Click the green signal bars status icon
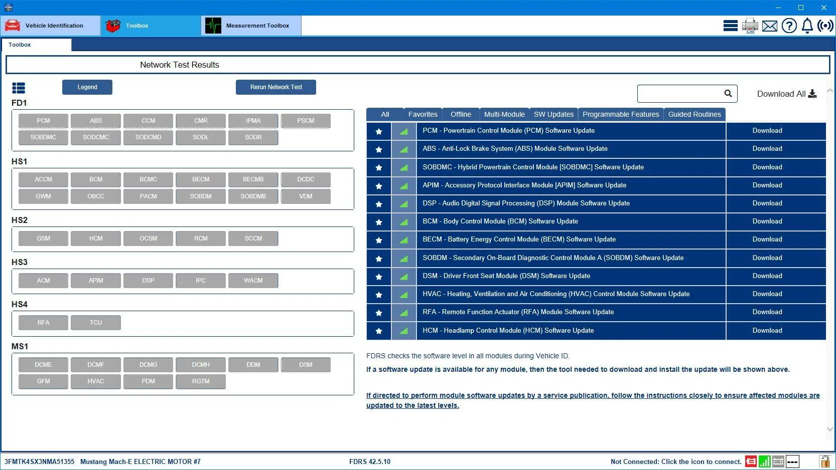836x470 pixels. [765, 461]
